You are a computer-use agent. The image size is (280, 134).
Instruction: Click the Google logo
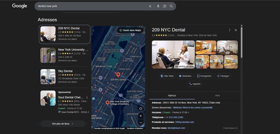(x=20, y=6)
